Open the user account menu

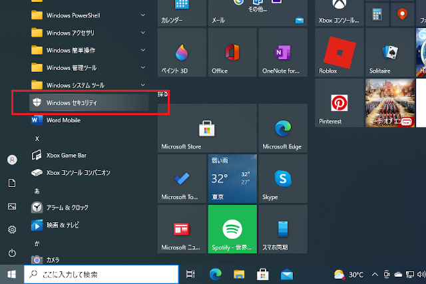point(12,160)
